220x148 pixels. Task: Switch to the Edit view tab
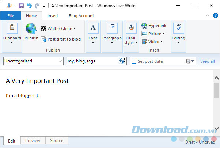(12, 141)
